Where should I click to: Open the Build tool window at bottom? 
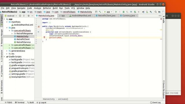click(30, 103)
